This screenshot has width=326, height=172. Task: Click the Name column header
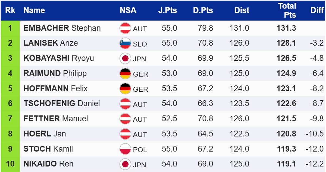pyautogui.click(x=34, y=11)
